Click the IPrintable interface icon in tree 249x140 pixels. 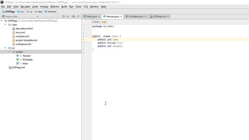[x=18, y=59]
